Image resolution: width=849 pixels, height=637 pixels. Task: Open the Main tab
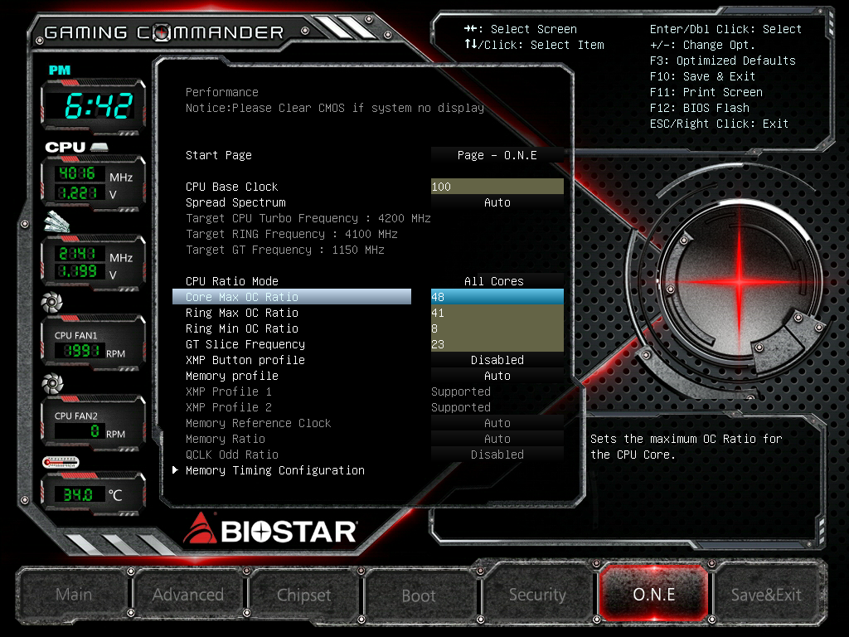(x=74, y=594)
